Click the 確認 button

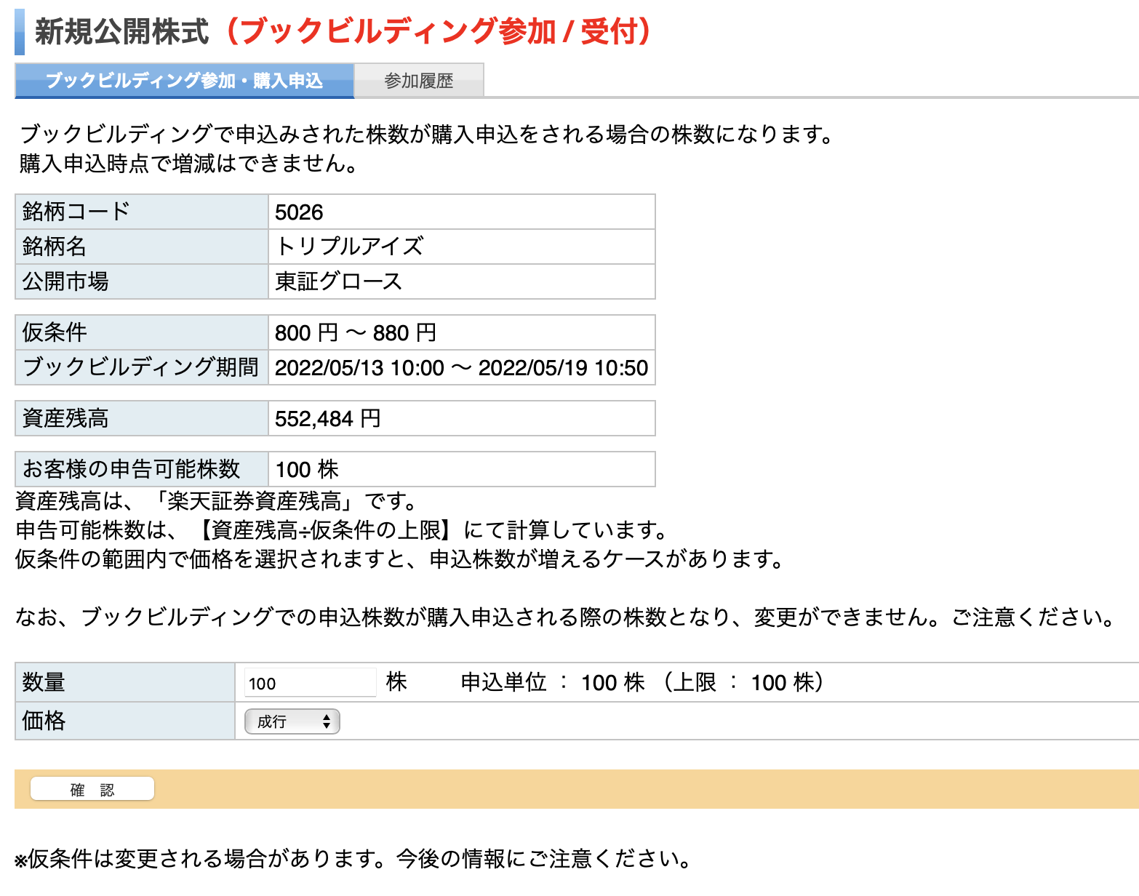pos(92,790)
